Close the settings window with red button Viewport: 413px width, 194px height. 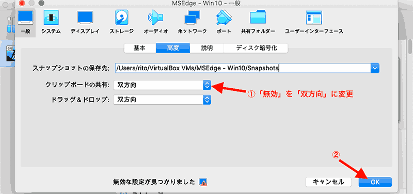point(22,3)
